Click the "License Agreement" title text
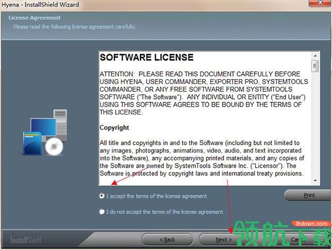This screenshot has height=250, width=332. coord(34,18)
